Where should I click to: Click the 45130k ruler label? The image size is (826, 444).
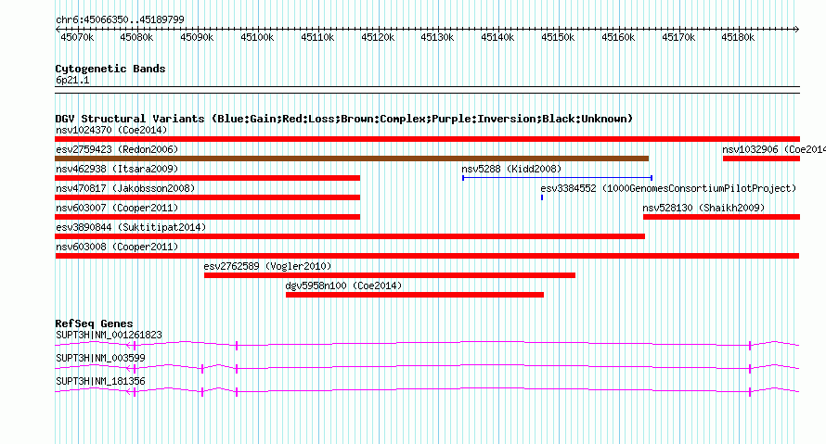437,37
